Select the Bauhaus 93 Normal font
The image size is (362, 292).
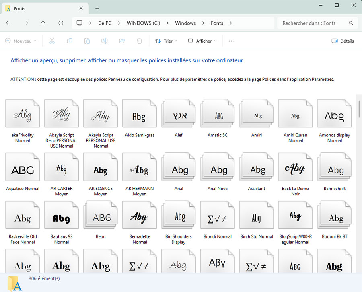click(x=62, y=218)
